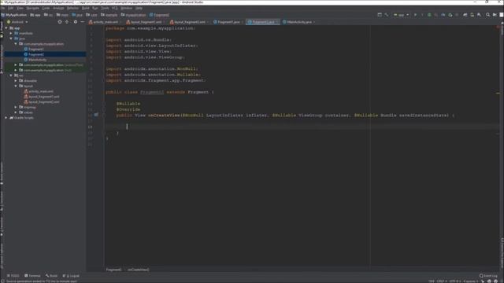Click the Fragment2 class name in code

pyautogui.click(x=152, y=92)
